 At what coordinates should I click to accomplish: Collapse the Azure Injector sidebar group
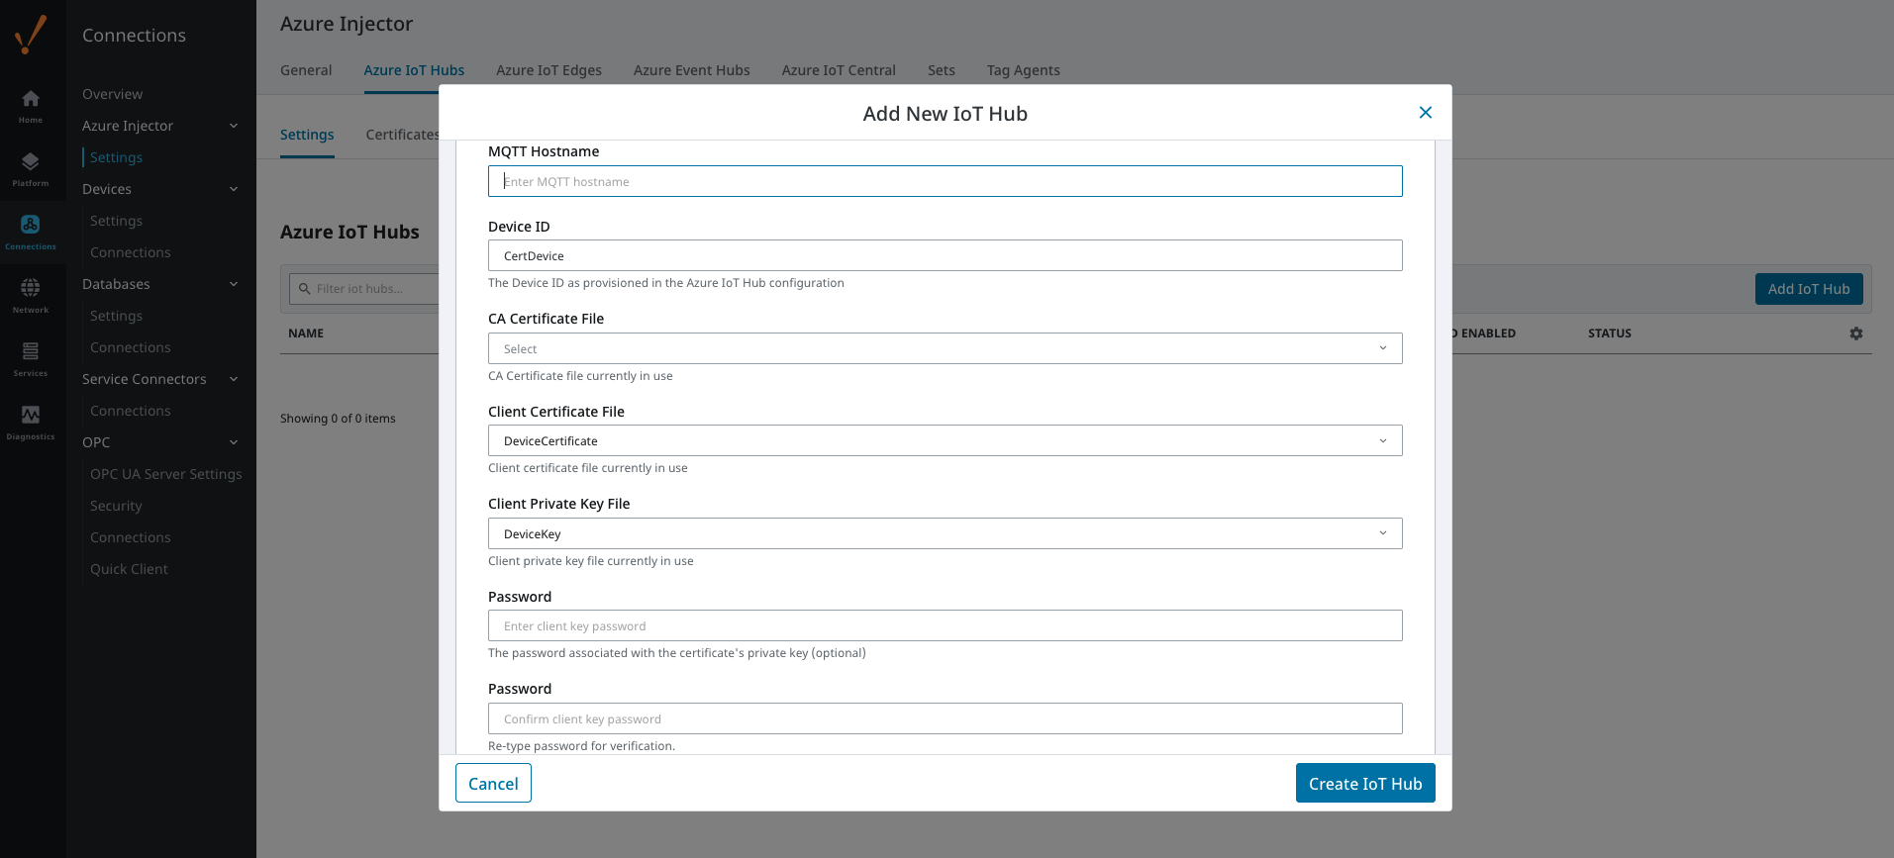tap(234, 126)
